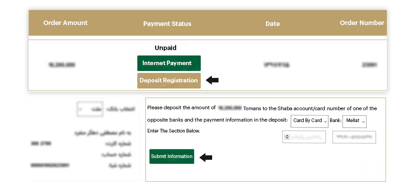Select the Order Amount column header
Image resolution: width=416 pixels, height=194 pixels.
(66, 23)
